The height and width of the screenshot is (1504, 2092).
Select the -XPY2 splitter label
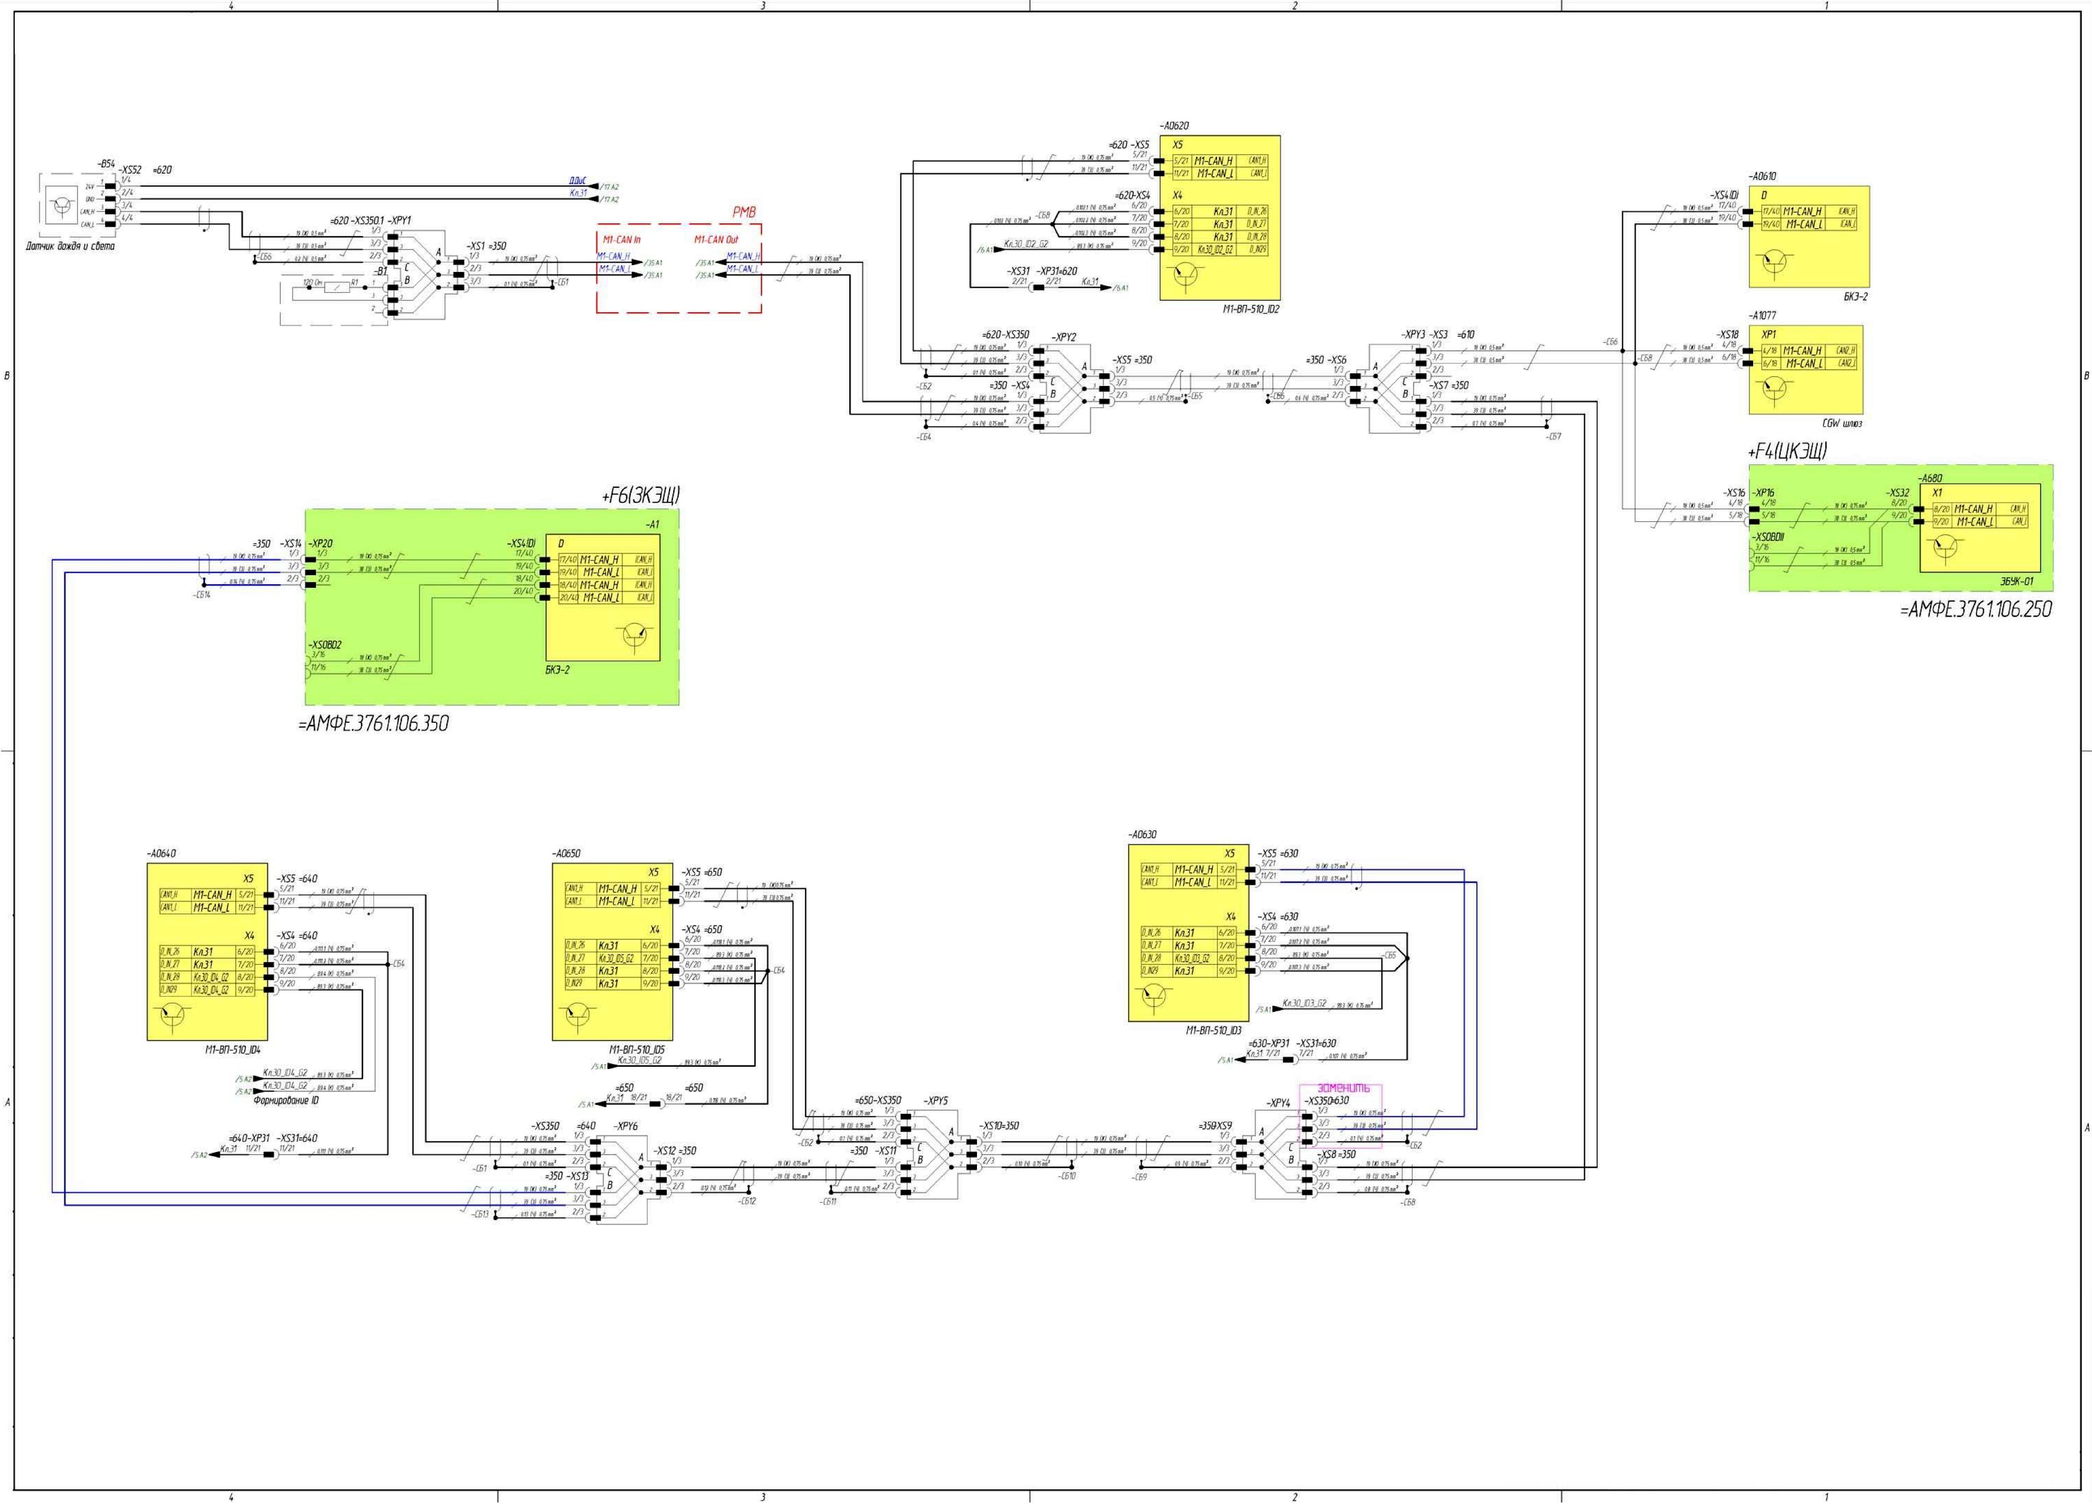pos(1064,337)
